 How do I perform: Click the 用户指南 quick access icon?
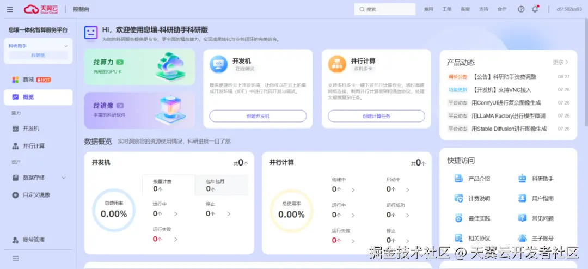(x=522, y=198)
